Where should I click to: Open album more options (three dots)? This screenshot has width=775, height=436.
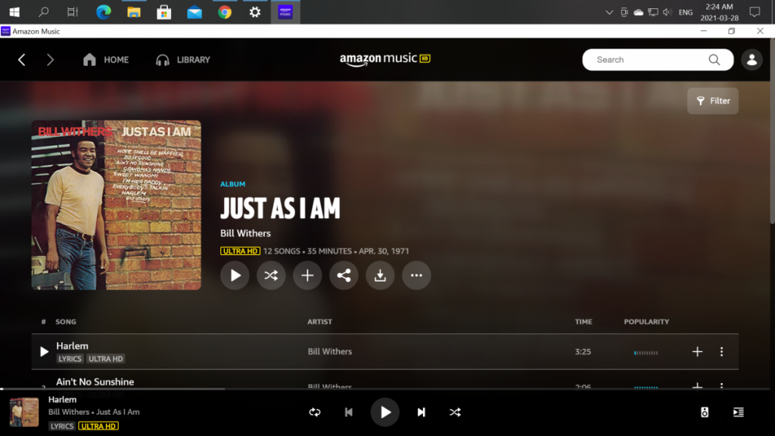point(416,276)
